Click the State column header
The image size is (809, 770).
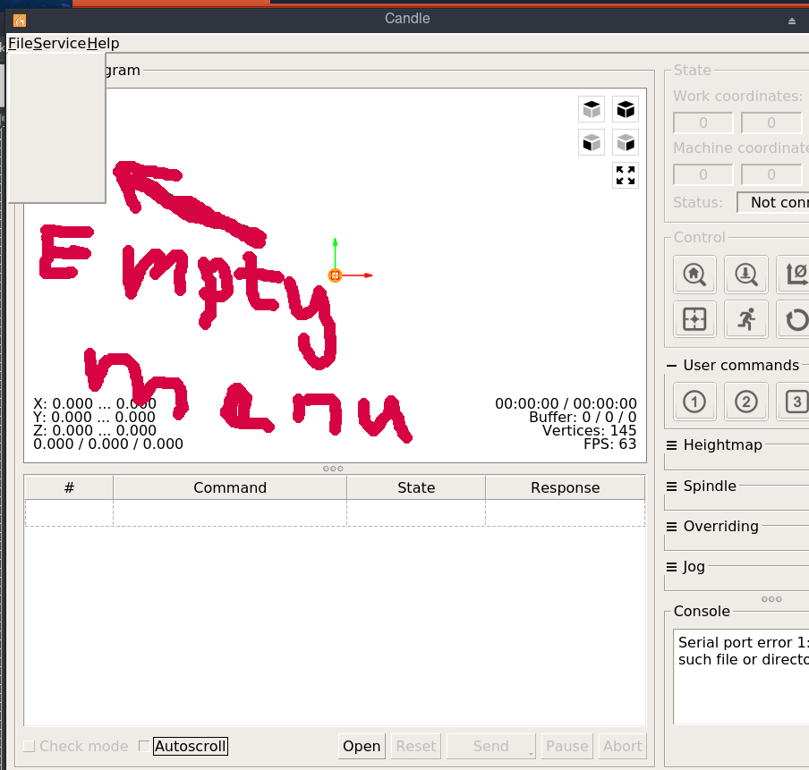[x=416, y=487]
